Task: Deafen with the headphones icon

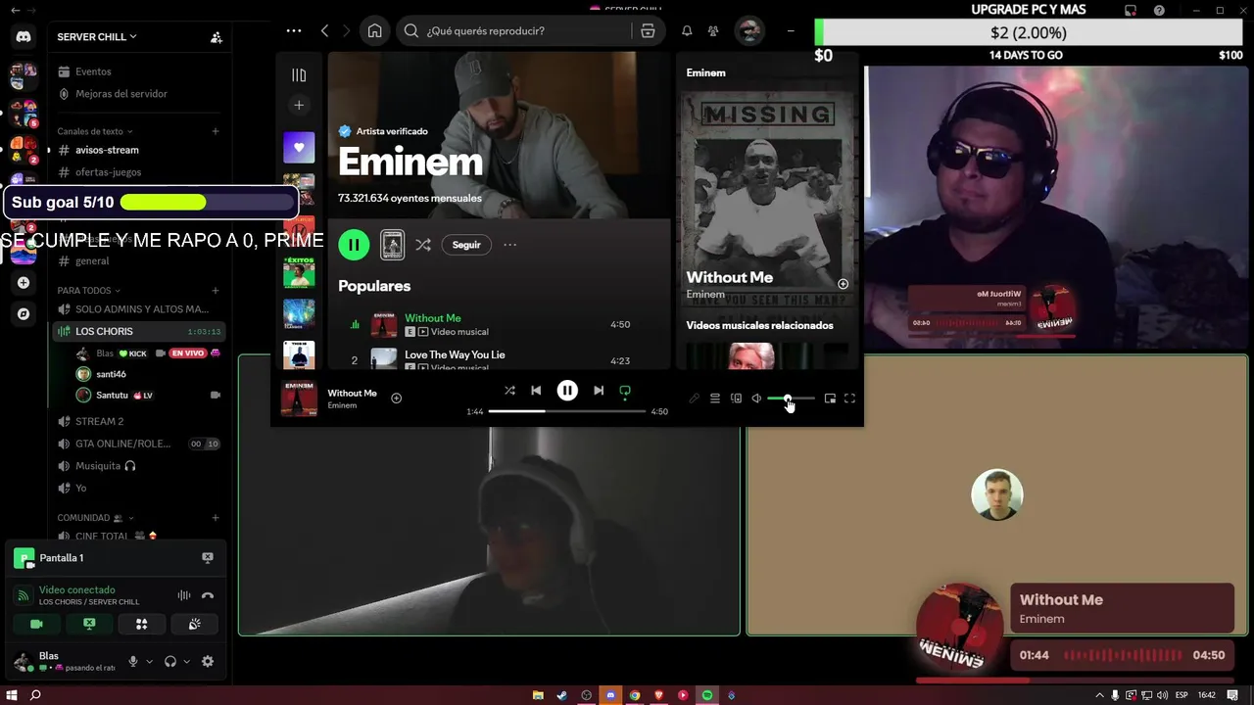Action: [170, 662]
